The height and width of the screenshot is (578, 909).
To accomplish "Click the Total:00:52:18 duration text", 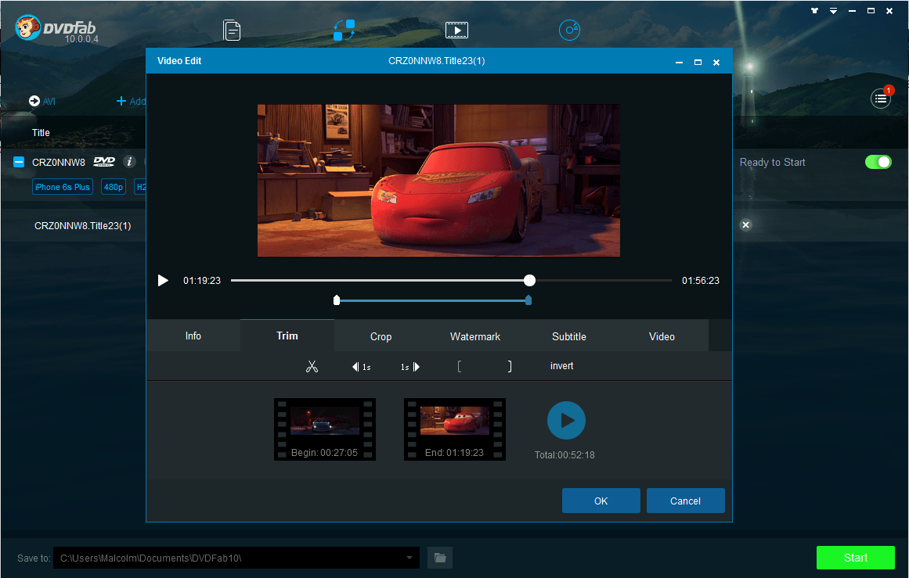I will point(565,455).
